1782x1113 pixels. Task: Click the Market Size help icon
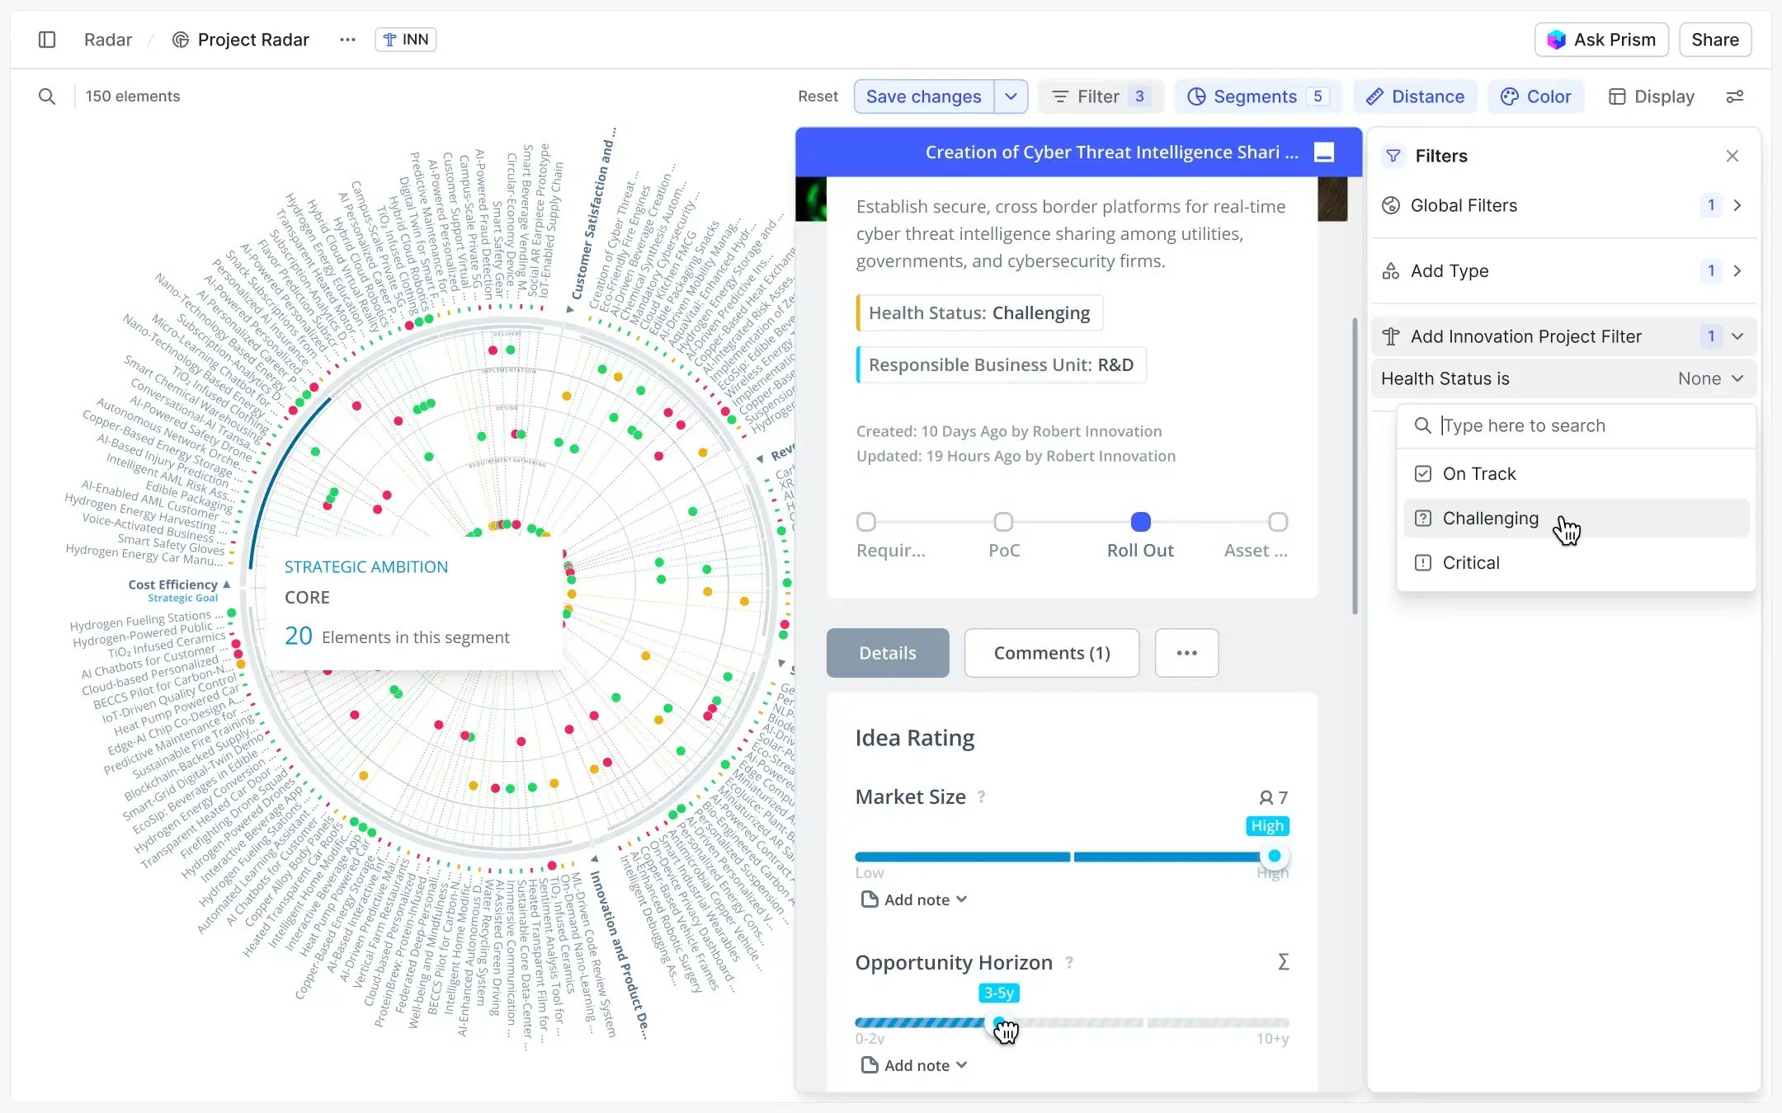981,796
